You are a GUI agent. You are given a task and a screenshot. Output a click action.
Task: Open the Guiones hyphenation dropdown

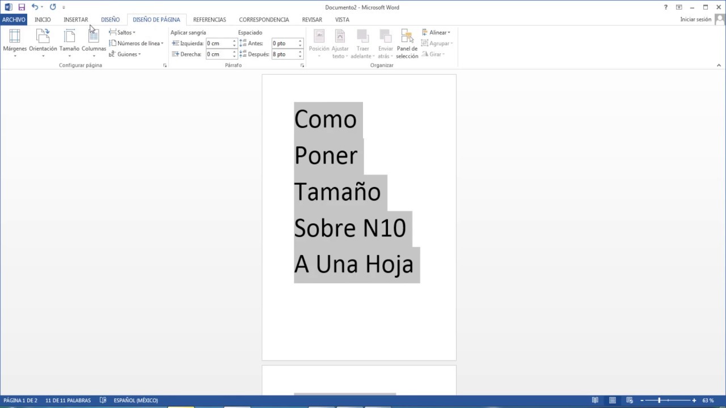click(x=125, y=54)
